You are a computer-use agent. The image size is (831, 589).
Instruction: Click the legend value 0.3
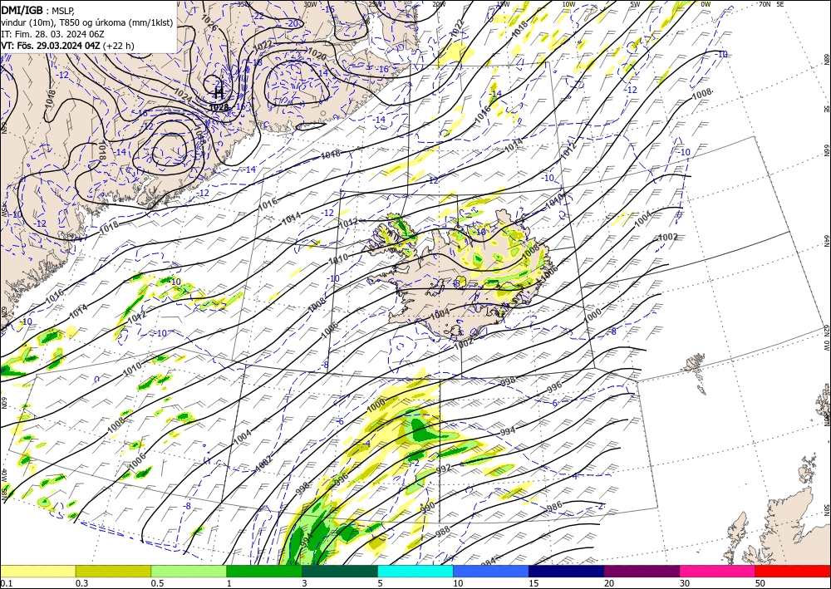pos(81,583)
